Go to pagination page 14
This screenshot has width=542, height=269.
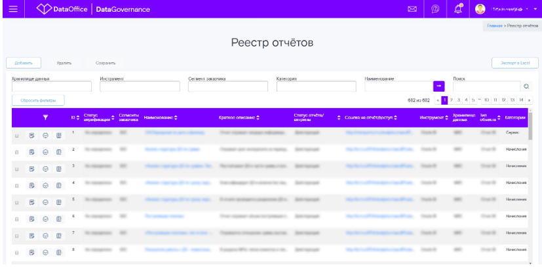tap(521, 99)
